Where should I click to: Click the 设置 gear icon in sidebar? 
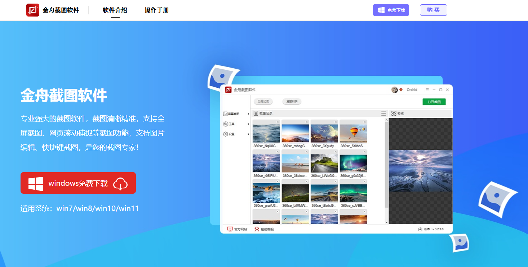226,134
